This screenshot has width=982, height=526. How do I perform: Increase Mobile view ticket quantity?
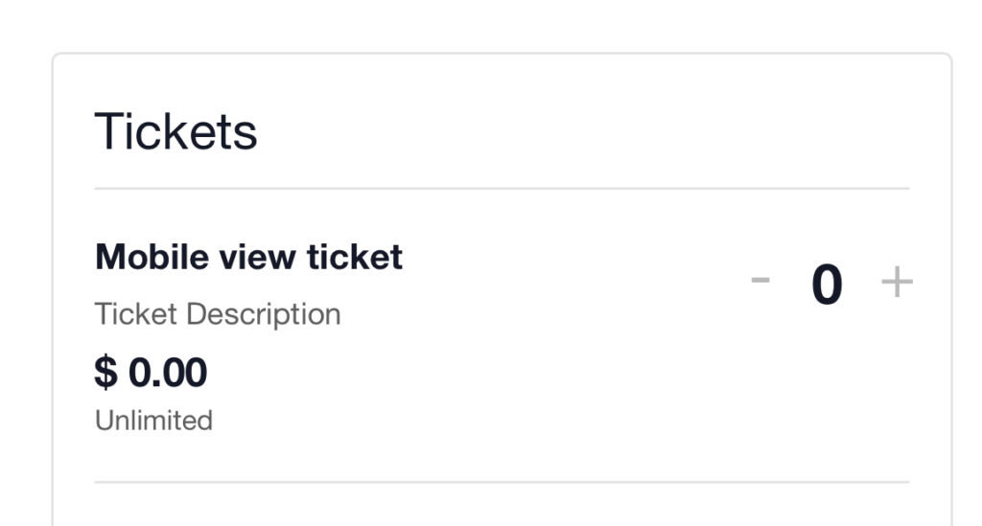pyautogui.click(x=897, y=283)
